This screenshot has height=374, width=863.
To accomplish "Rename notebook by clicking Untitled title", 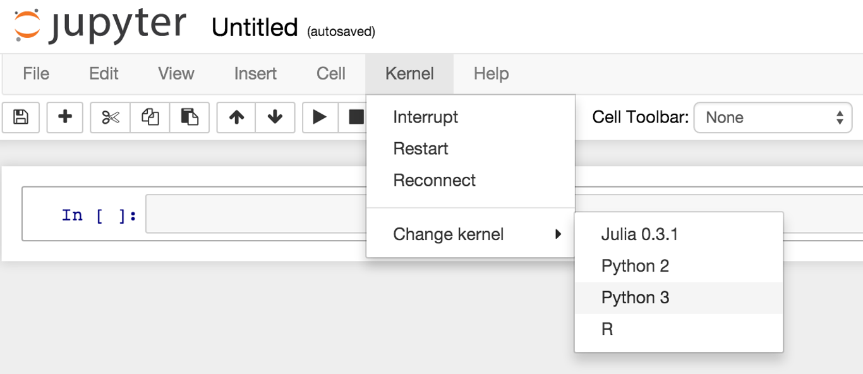I will 254,27.
